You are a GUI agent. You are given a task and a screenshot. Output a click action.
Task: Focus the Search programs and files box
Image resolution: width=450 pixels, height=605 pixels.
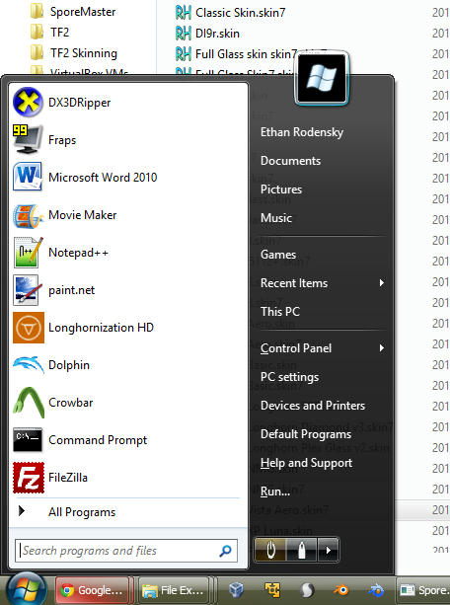[x=126, y=551]
